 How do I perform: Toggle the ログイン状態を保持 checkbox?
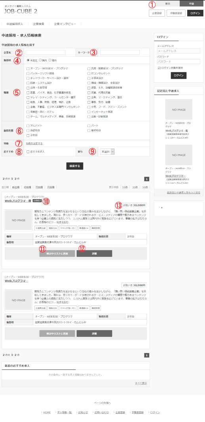click(x=159, y=68)
